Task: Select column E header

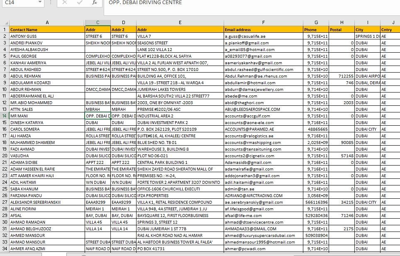Action: (180, 23)
